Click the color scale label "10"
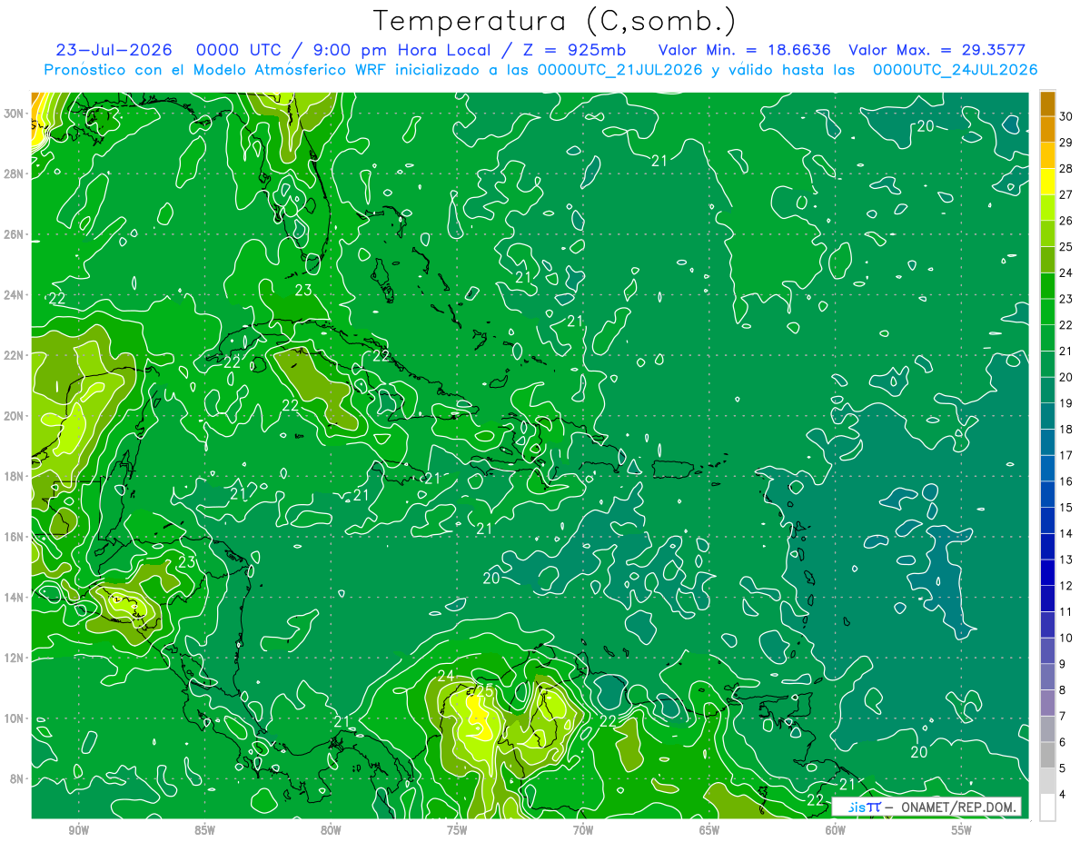This screenshot has width=1090, height=842. (1066, 638)
